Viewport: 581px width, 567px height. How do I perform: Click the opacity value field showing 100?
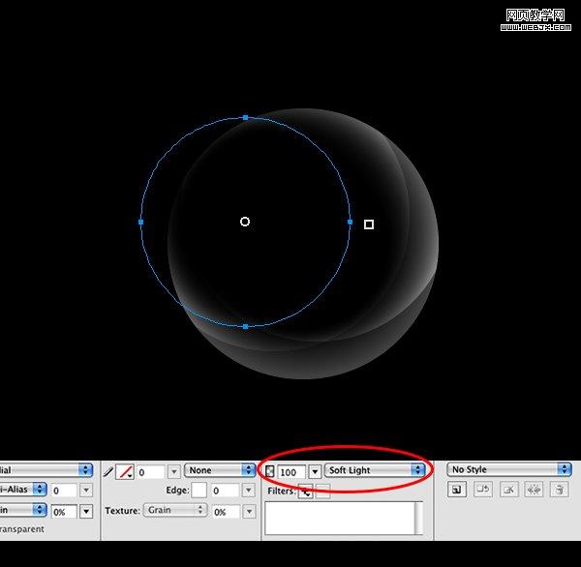coord(290,471)
